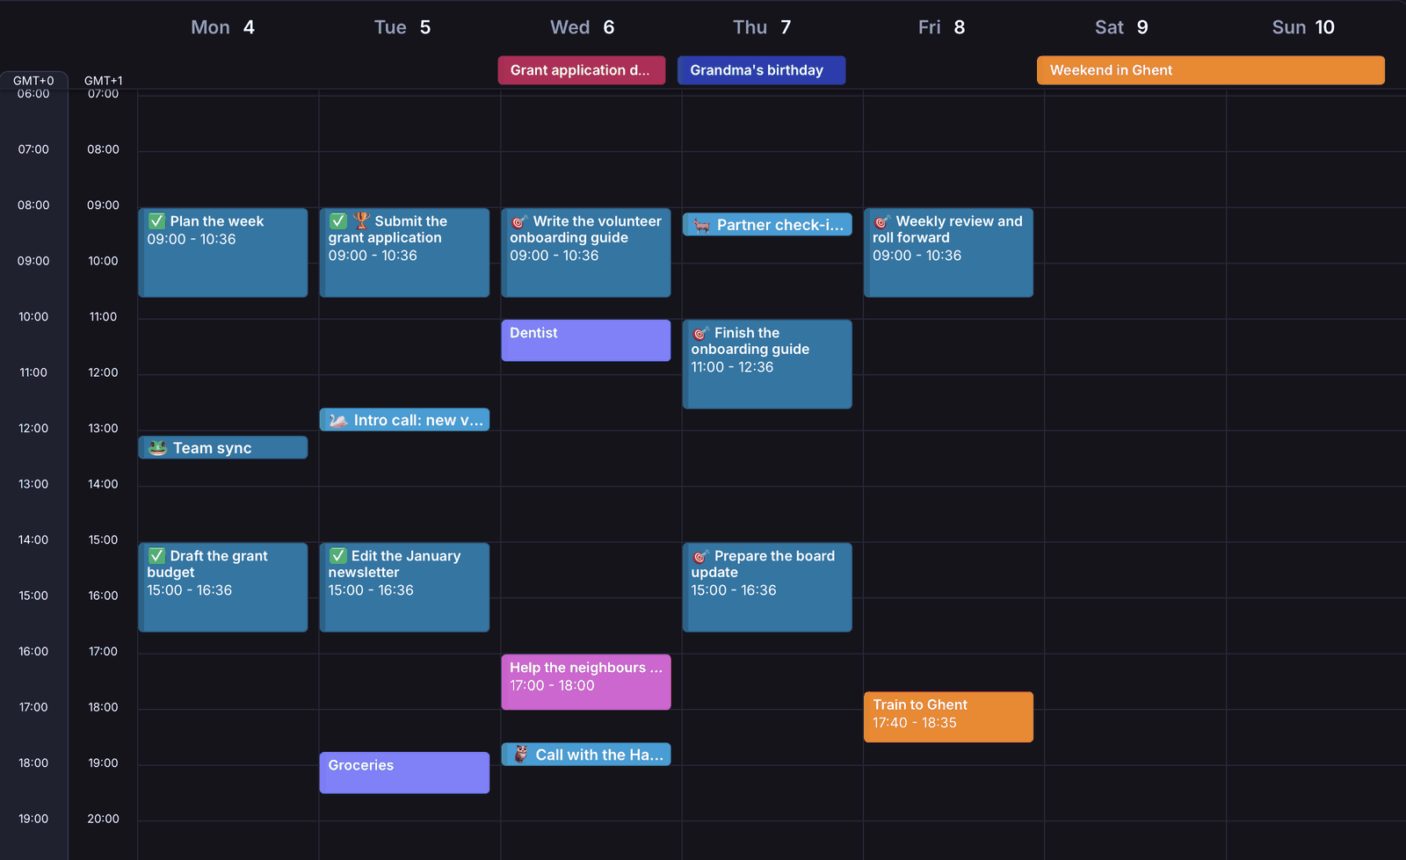Click target icon on Finish the onboarding guide

[x=700, y=333]
